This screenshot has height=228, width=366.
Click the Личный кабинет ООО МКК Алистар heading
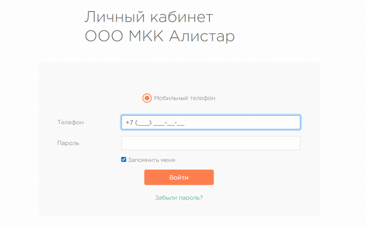click(159, 27)
